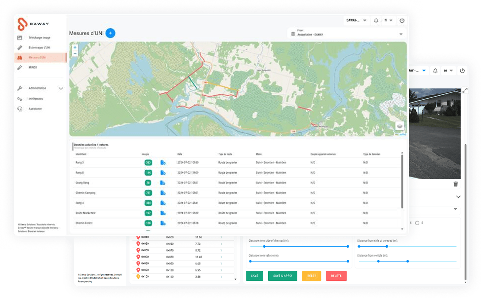Viewport: 483px width, 300px height.
Task: Open the fr language dropdown
Action: tap(388, 21)
